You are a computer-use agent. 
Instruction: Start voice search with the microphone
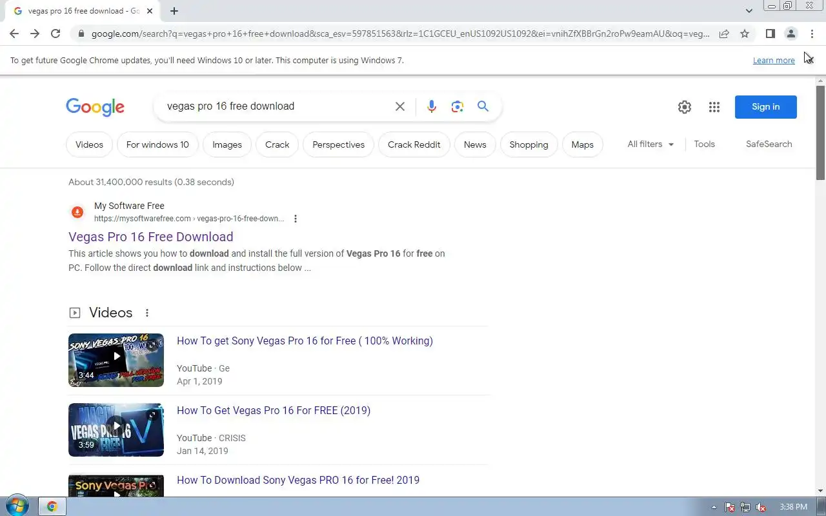pyautogui.click(x=432, y=106)
